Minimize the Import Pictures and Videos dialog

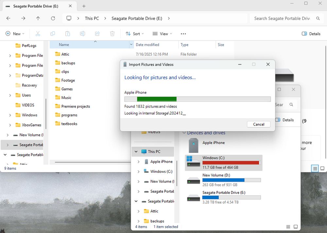pyautogui.click(x=240, y=64)
